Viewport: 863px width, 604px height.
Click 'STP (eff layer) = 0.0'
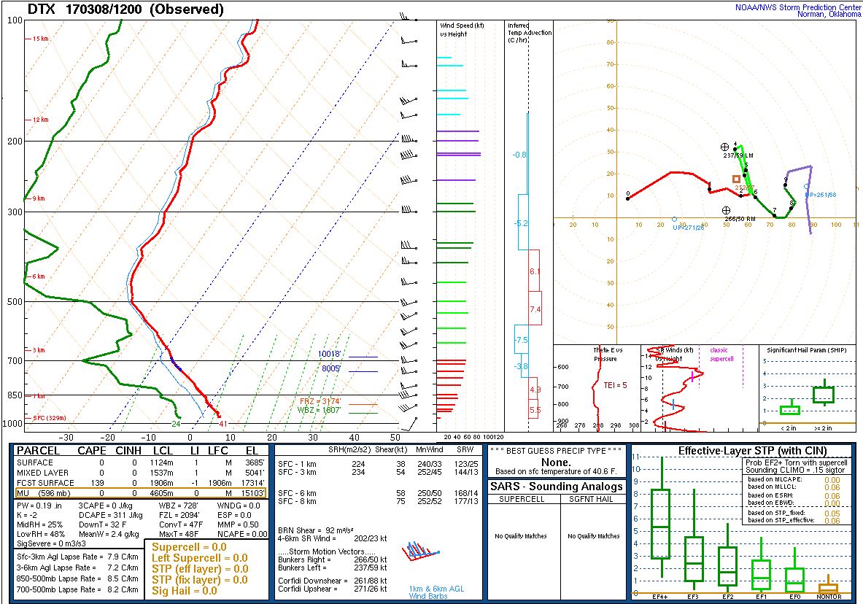pos(200,569)
